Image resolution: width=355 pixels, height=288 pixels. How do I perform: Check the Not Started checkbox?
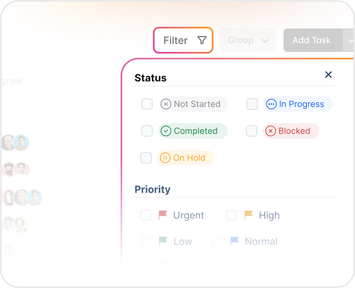(x=147, y=104)
